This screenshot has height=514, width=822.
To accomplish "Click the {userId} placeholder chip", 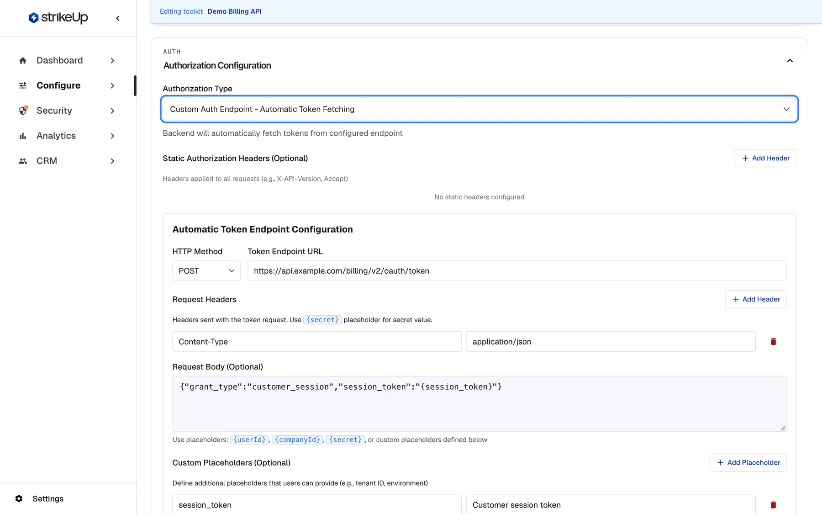I will click(x=249, y=440).
